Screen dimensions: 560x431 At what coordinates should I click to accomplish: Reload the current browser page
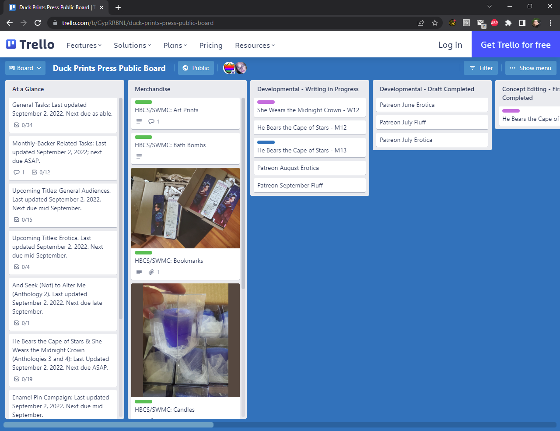38,23
